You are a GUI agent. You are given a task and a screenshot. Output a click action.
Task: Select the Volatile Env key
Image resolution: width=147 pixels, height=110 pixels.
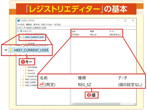click(x=32, y=76)
